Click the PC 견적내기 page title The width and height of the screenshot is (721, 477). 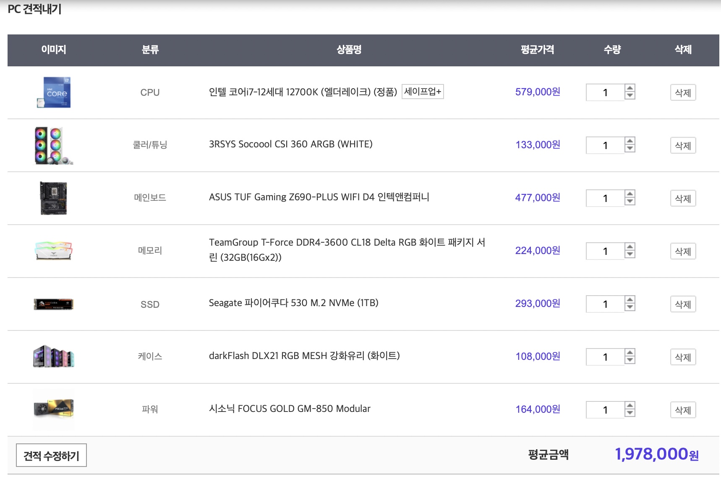point(35,9)
